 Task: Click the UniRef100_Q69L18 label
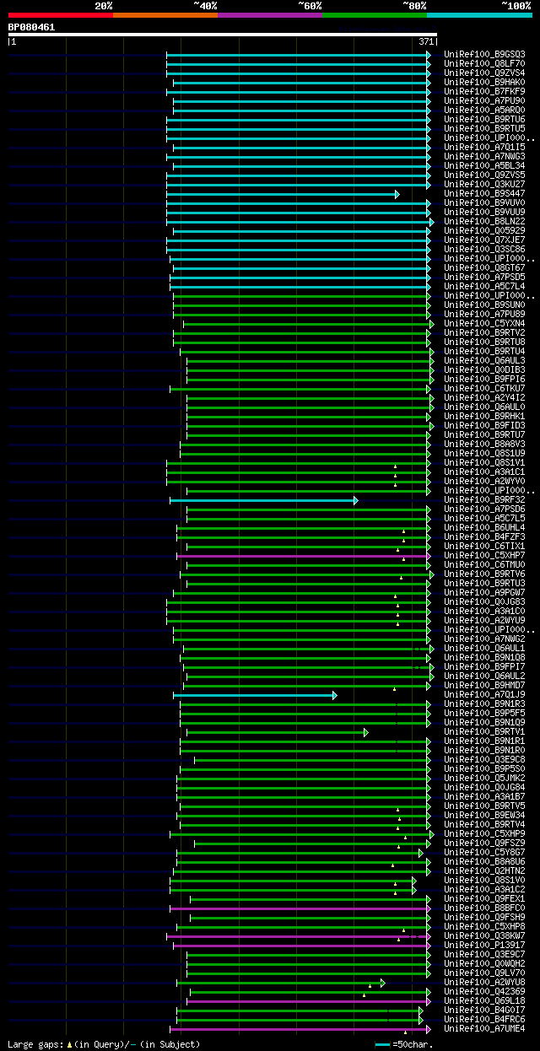tap(485, 1000)
